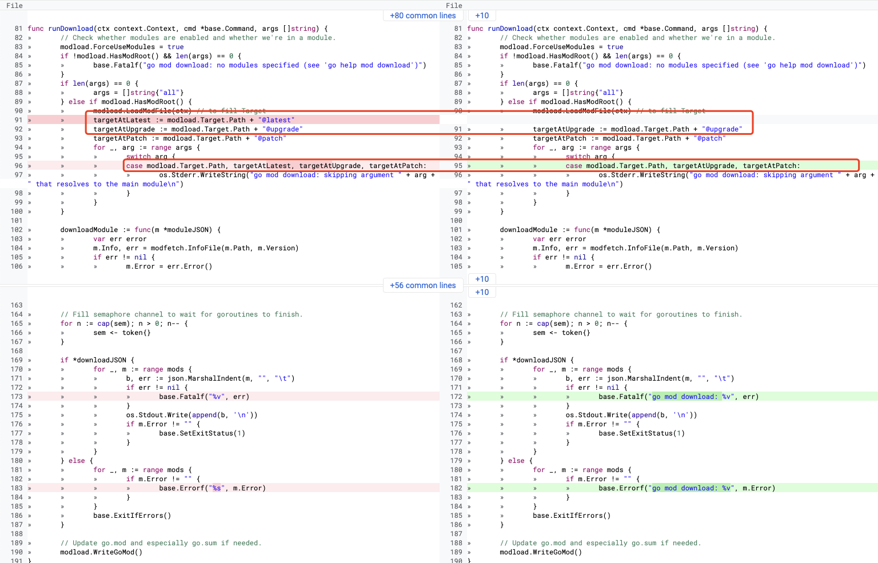878x563 pixels.
Task: Expand the +80 common lines section
Action: (423, 15)
